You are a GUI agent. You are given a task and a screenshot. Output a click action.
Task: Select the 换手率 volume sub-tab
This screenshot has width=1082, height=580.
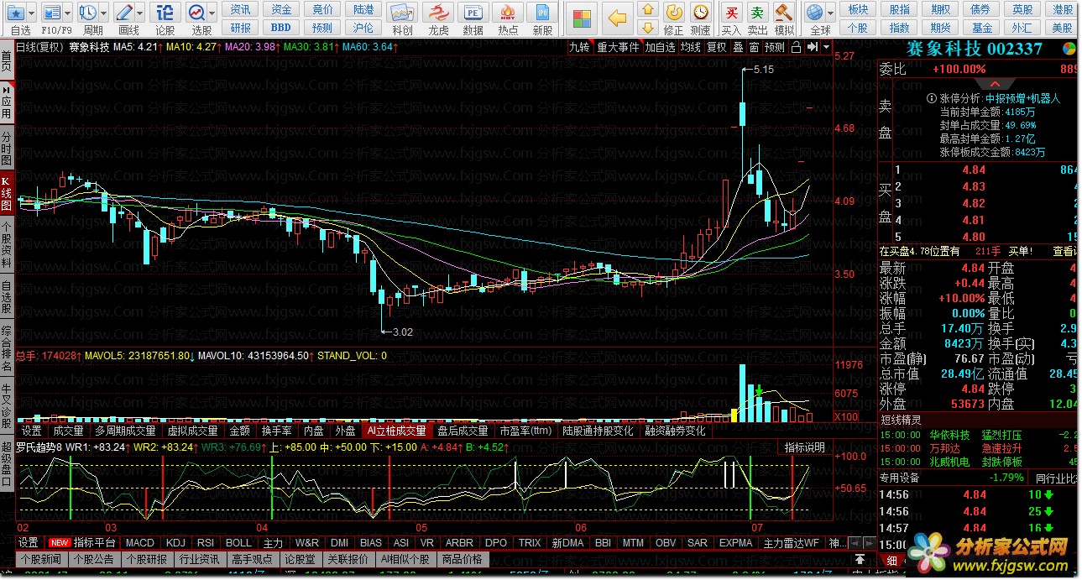[x=276, y=431]
